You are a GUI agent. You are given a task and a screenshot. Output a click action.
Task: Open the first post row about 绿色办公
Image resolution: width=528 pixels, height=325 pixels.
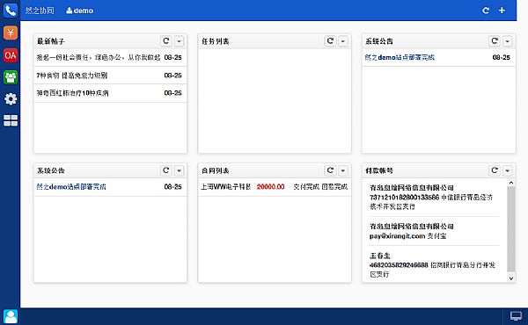click(x=111, y=57)
